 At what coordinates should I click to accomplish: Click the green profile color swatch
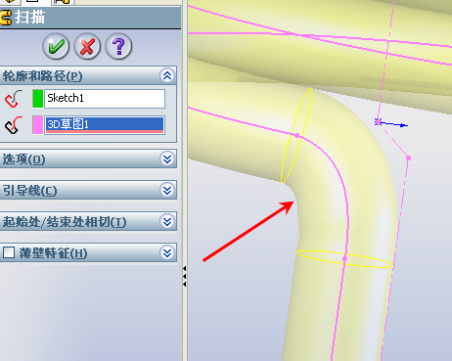(x=38, y=99)
